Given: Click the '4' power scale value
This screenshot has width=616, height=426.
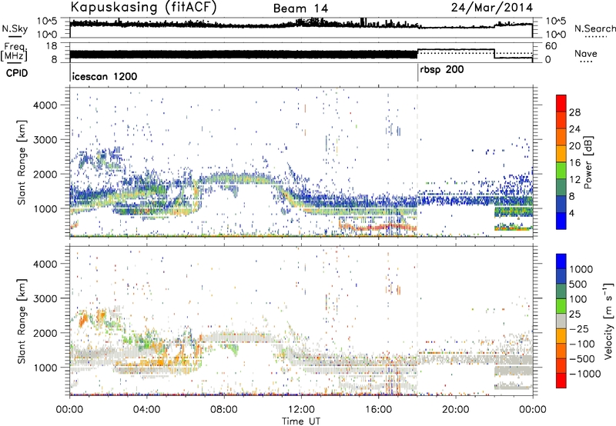Looking at the screenshot, I should point(572,213).
